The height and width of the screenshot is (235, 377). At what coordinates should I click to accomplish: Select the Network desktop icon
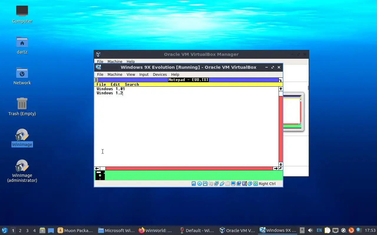pos(22,76)
